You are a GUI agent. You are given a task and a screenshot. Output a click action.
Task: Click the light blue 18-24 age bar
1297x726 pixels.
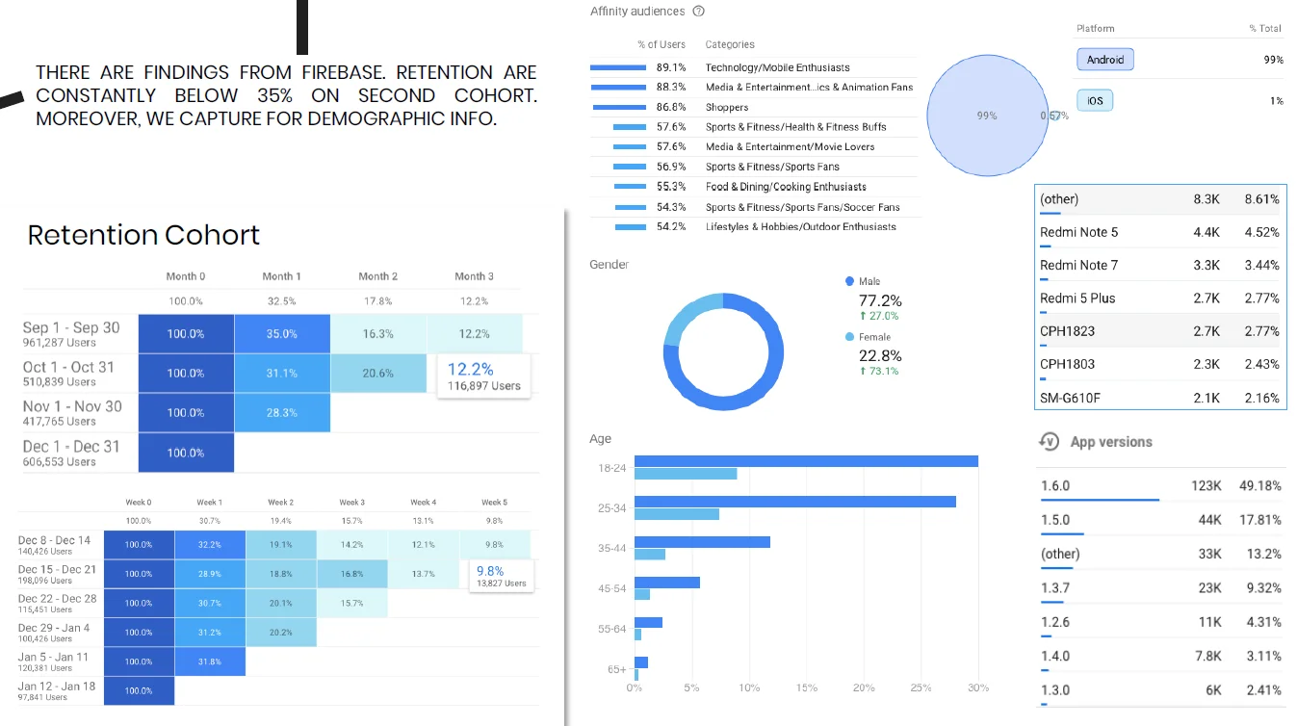click(686, 474)
